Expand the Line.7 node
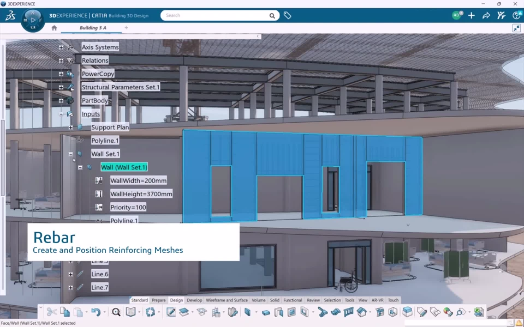Image resolution: width=524 pixels, height=327 pixels. (x=70, y=288)
